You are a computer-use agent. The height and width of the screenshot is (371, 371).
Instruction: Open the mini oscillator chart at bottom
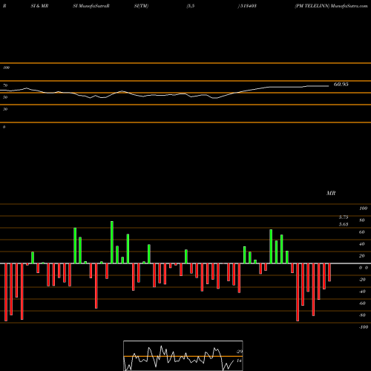coord(183,355)
